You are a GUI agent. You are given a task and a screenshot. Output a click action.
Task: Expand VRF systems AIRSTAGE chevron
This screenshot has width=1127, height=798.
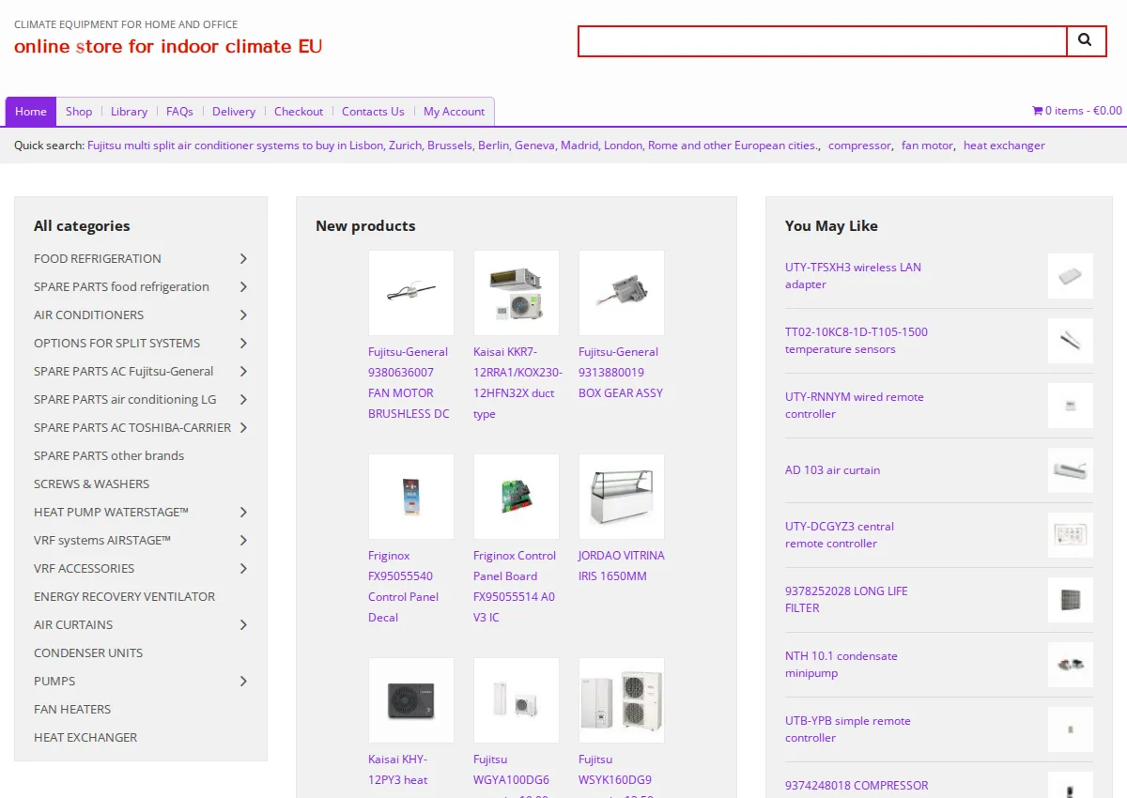click(243, 540)
